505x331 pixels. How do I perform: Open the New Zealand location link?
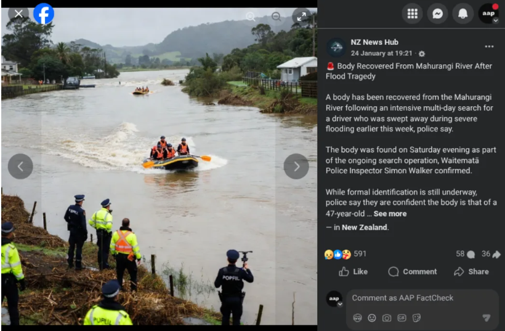[364, 227]
